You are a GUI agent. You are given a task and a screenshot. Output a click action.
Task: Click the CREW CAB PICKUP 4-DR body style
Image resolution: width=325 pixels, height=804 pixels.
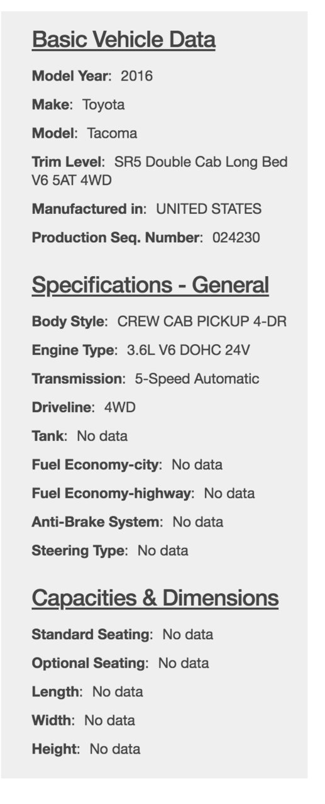(202, 321)
